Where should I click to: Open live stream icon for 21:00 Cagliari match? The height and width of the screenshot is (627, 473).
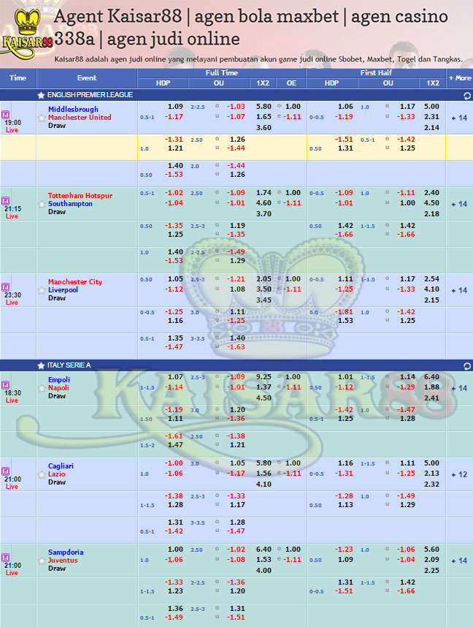point(6,471)
